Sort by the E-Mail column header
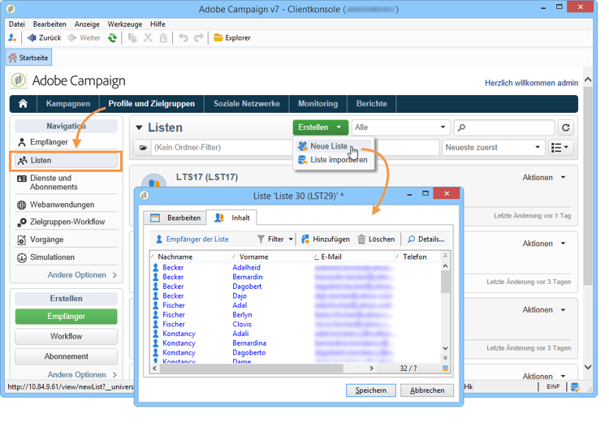 coord(353,257)
